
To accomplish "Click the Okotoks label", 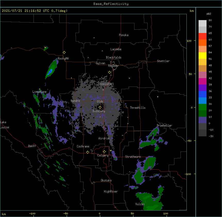I will 106,180.
